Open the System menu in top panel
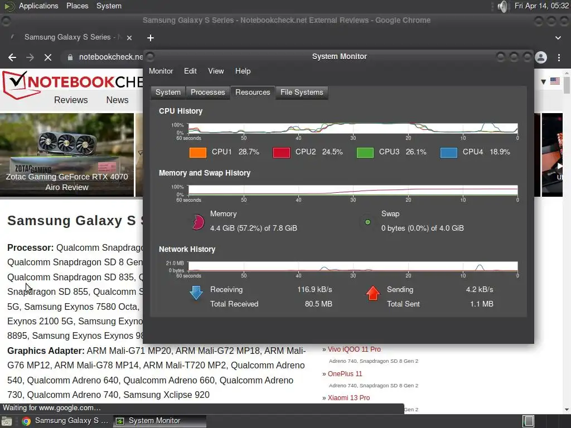Screen dimensions: 571x428 109,6
